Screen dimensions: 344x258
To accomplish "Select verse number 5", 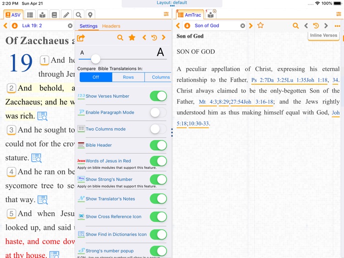I will 11,214.
